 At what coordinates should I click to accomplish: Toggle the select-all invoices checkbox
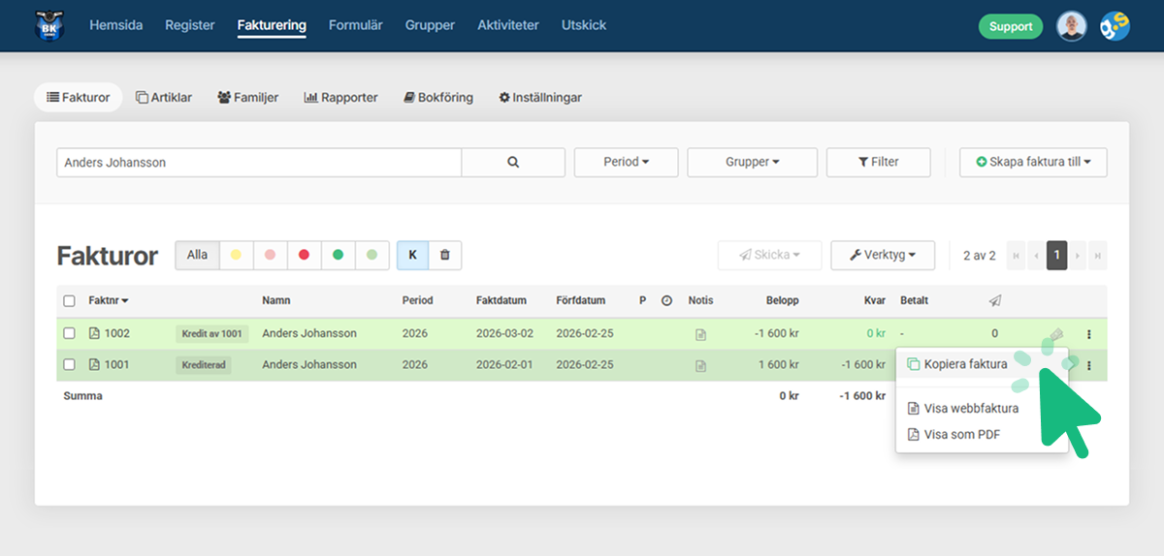tap(69, 301)
